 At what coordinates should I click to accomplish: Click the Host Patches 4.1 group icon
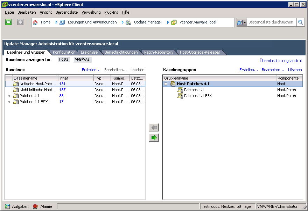tap(173, 84)
